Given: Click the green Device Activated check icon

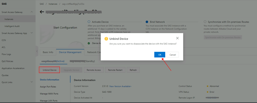Looking at the screenshot, I should pyautogui.click(x=89, y=43).
